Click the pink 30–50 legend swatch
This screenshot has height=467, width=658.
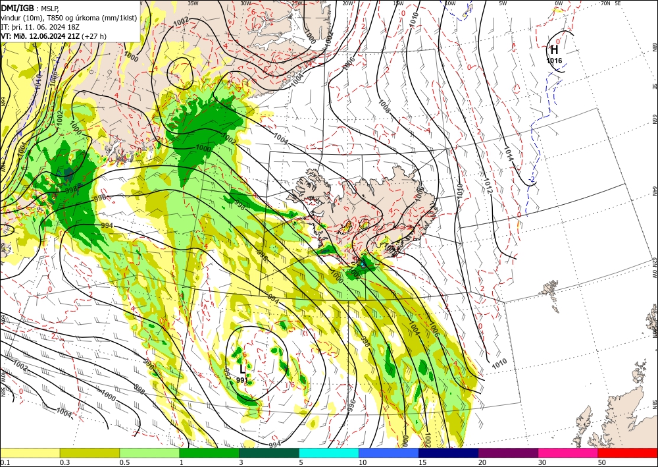coord(569,453)
